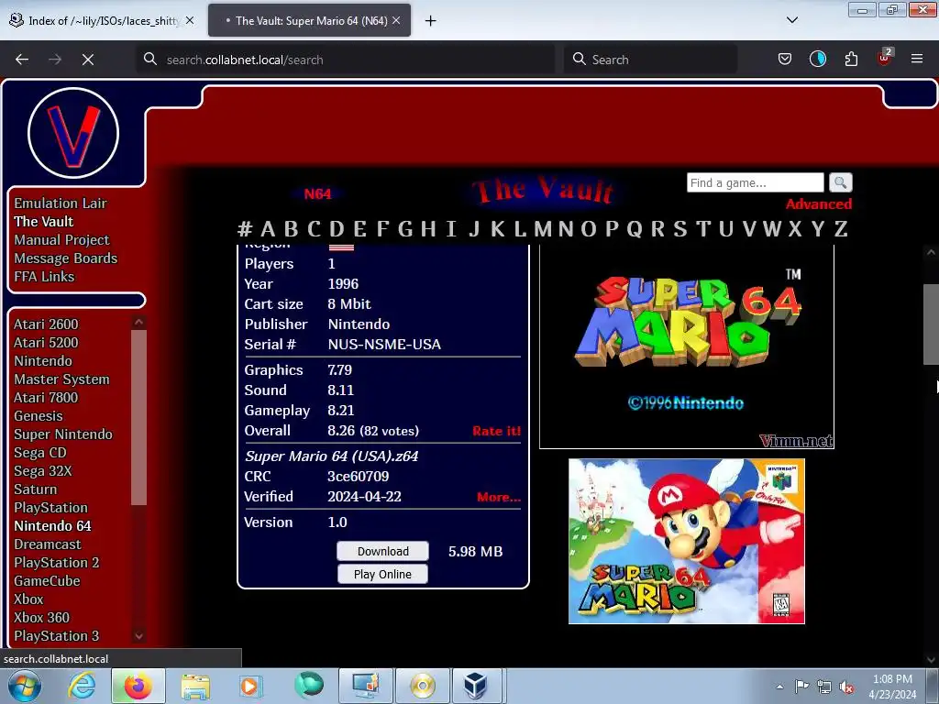The height and width of the screenshot is (704, 939).
Task: Click the CRC value 3ce60709
Action: tap(359, 477)
